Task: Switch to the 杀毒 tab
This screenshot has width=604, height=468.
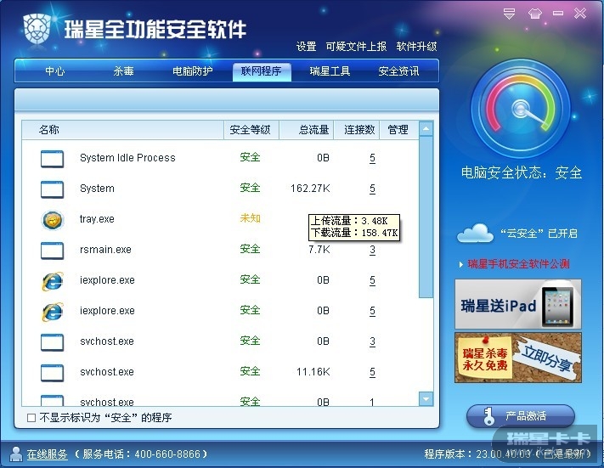Action: point(124,70)
